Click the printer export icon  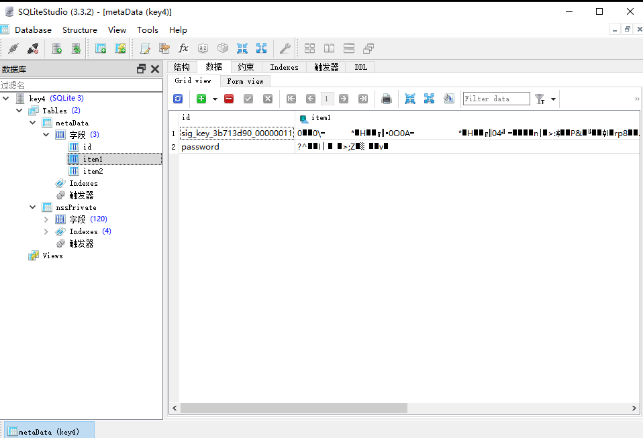[387, 99]
